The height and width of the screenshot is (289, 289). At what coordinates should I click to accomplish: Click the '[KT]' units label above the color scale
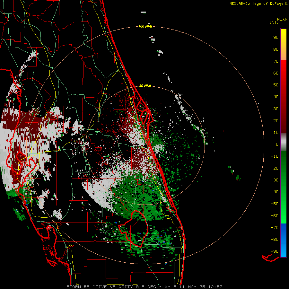274,22
